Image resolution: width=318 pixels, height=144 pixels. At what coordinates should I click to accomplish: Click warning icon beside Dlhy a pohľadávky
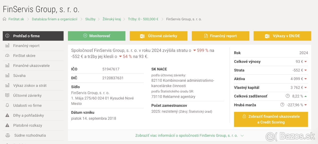pyautogui.click(x=7, y=115)
